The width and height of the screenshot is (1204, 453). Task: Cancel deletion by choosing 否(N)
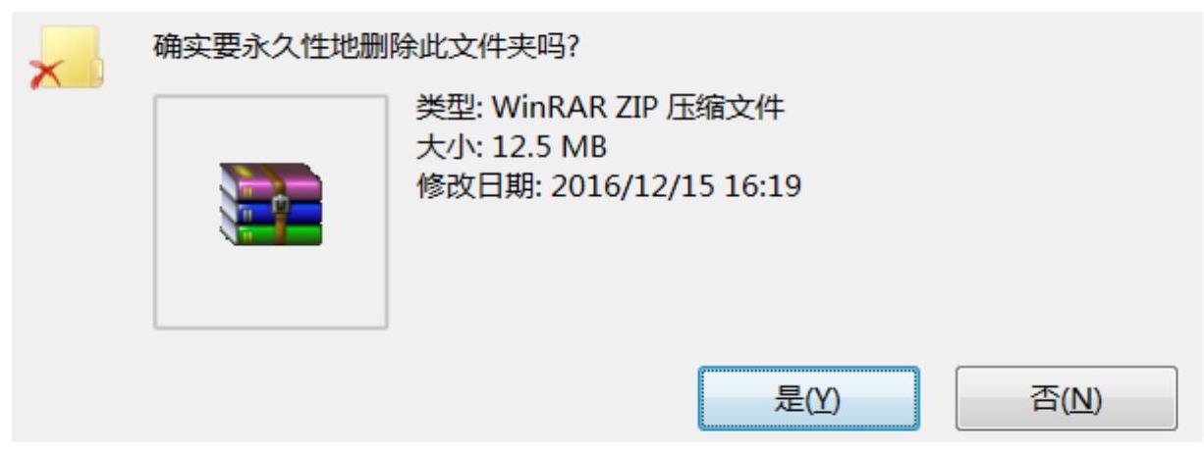tap(1066, 398)
